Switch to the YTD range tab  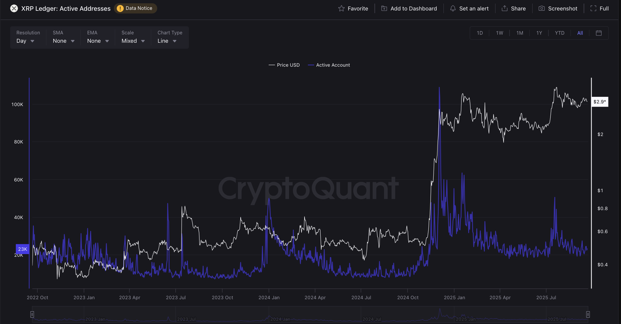[x=559, y=33]
